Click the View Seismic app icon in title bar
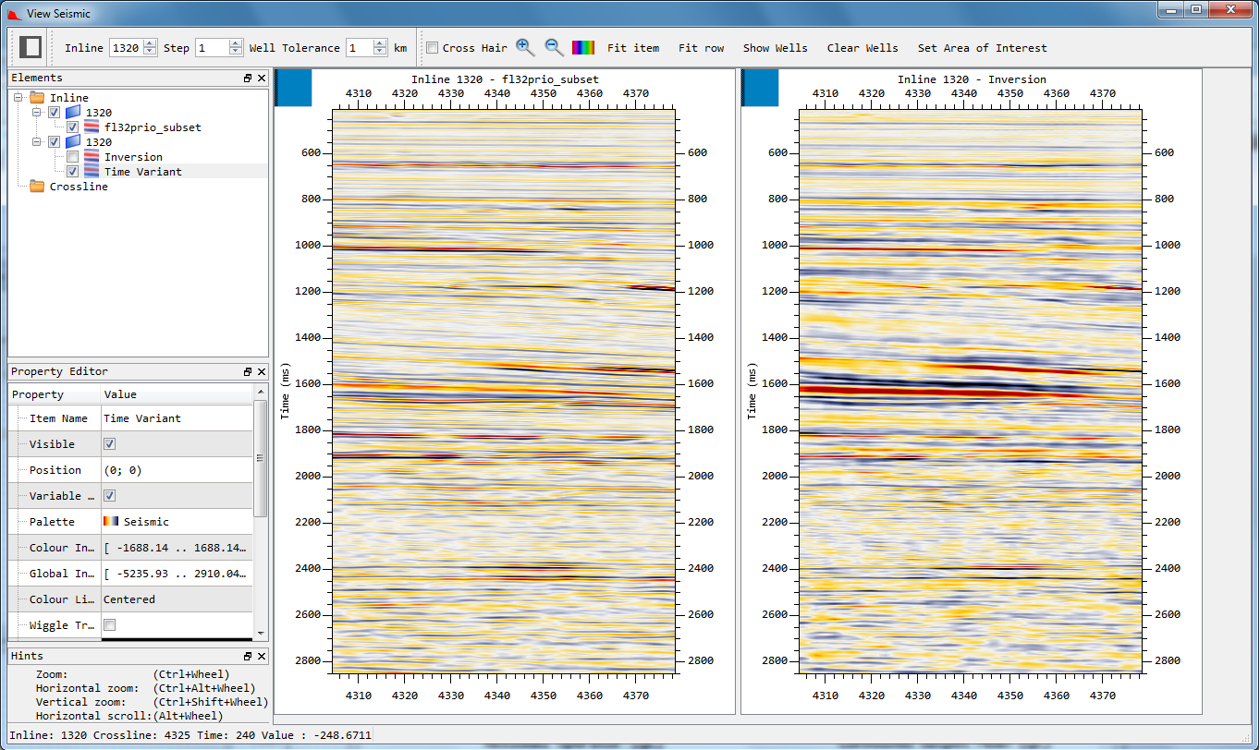This screenshot has height=750, width=1260. point(14,13)
